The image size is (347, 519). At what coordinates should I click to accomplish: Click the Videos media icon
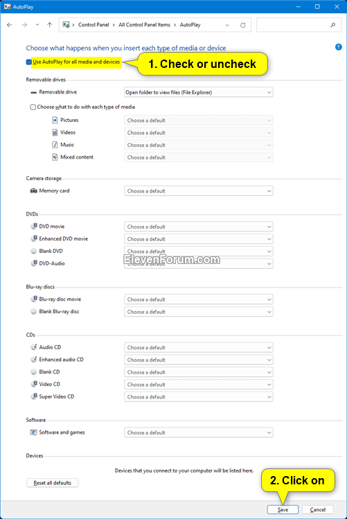pyautogui.click(x=55, y=132)
